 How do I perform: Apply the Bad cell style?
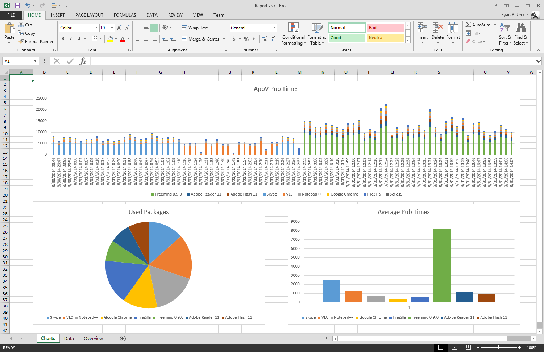[x=386, y=28]
